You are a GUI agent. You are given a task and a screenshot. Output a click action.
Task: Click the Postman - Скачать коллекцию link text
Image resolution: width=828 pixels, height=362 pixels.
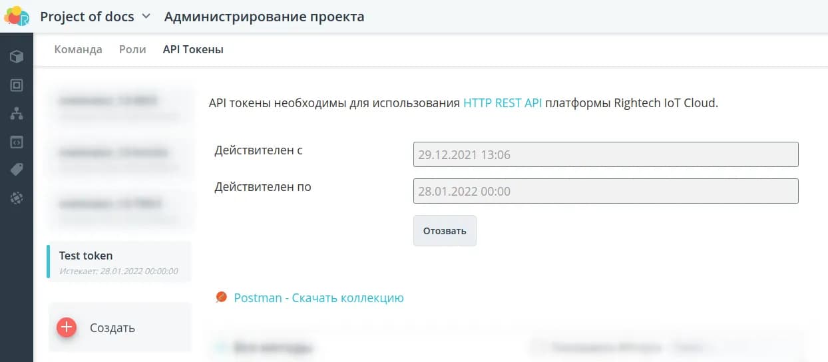click(319, 297)
